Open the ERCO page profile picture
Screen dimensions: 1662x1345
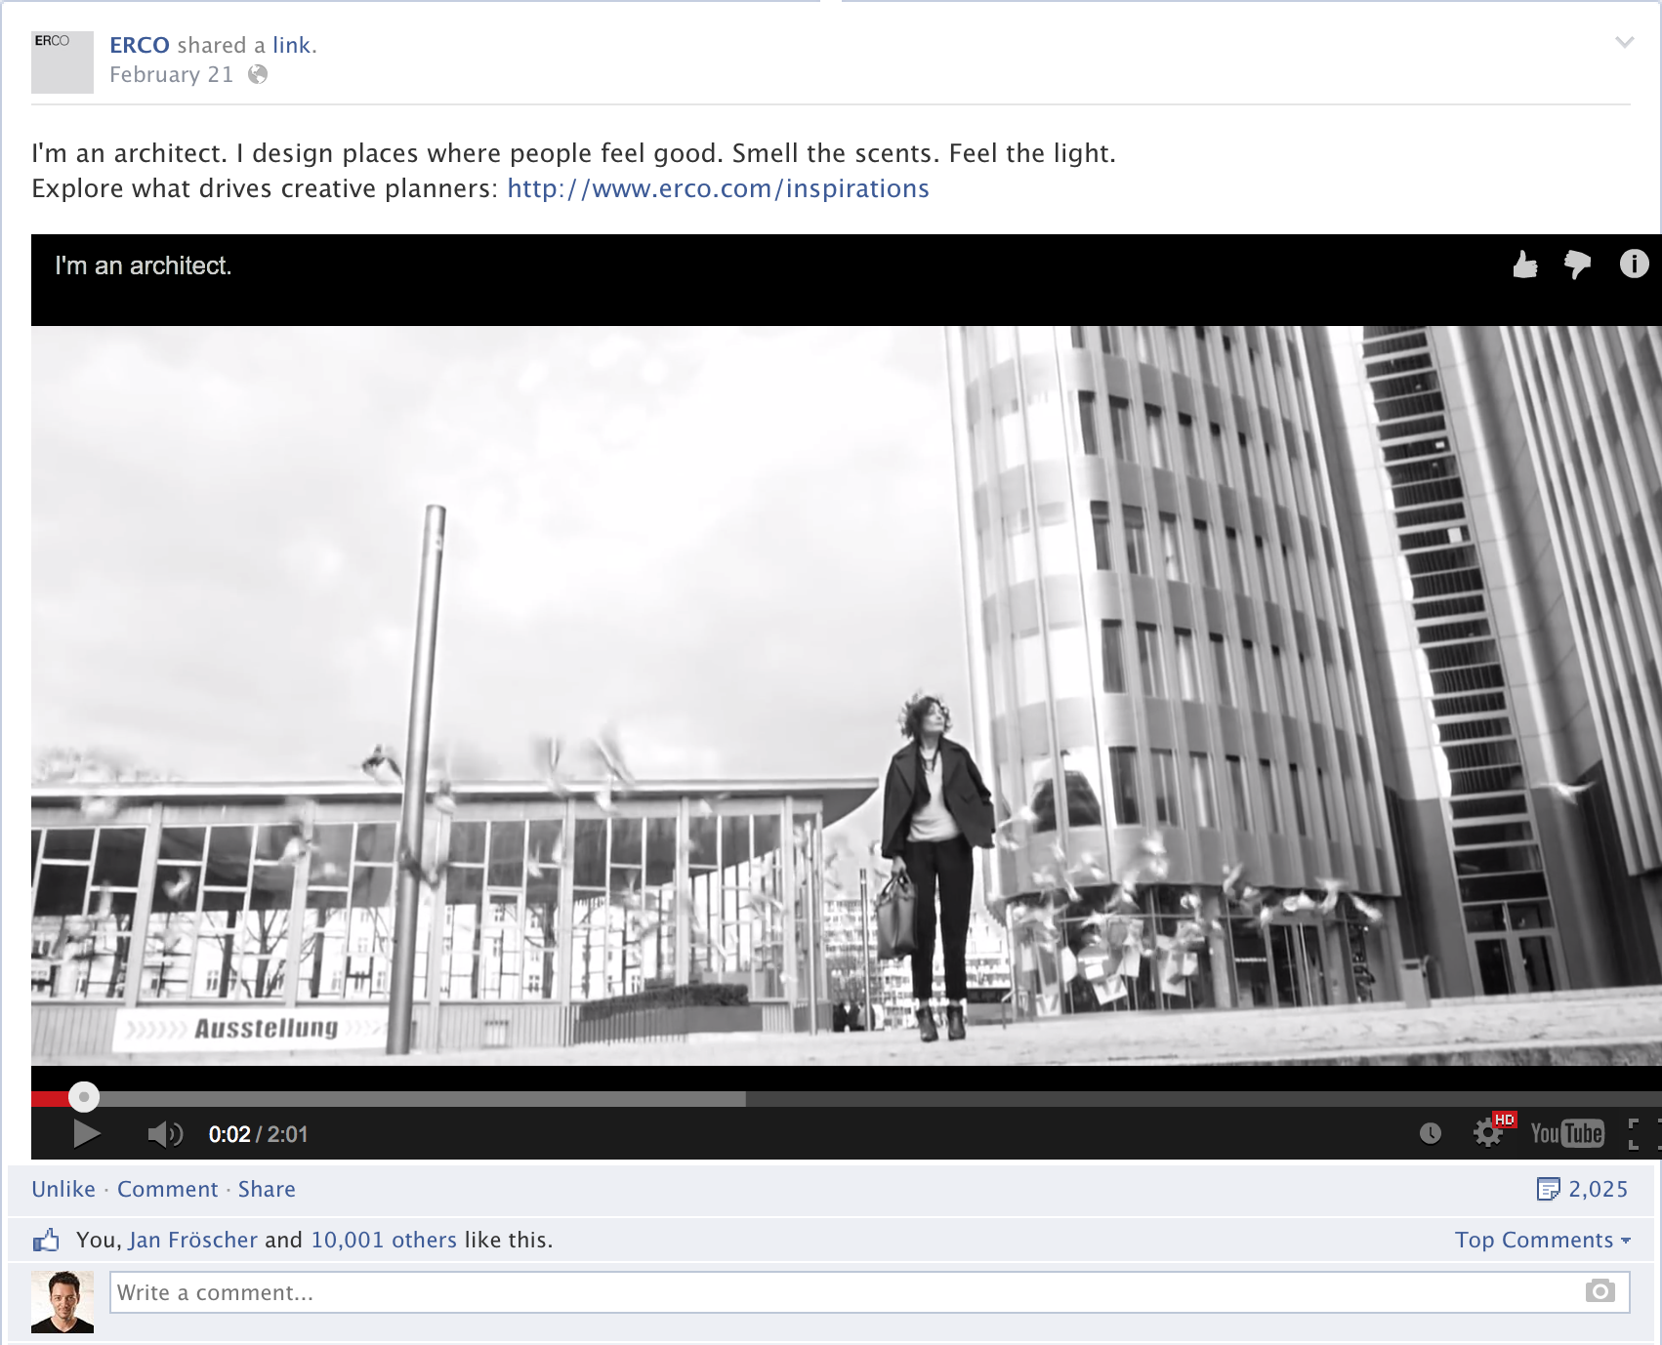click(x=62, y=62)
